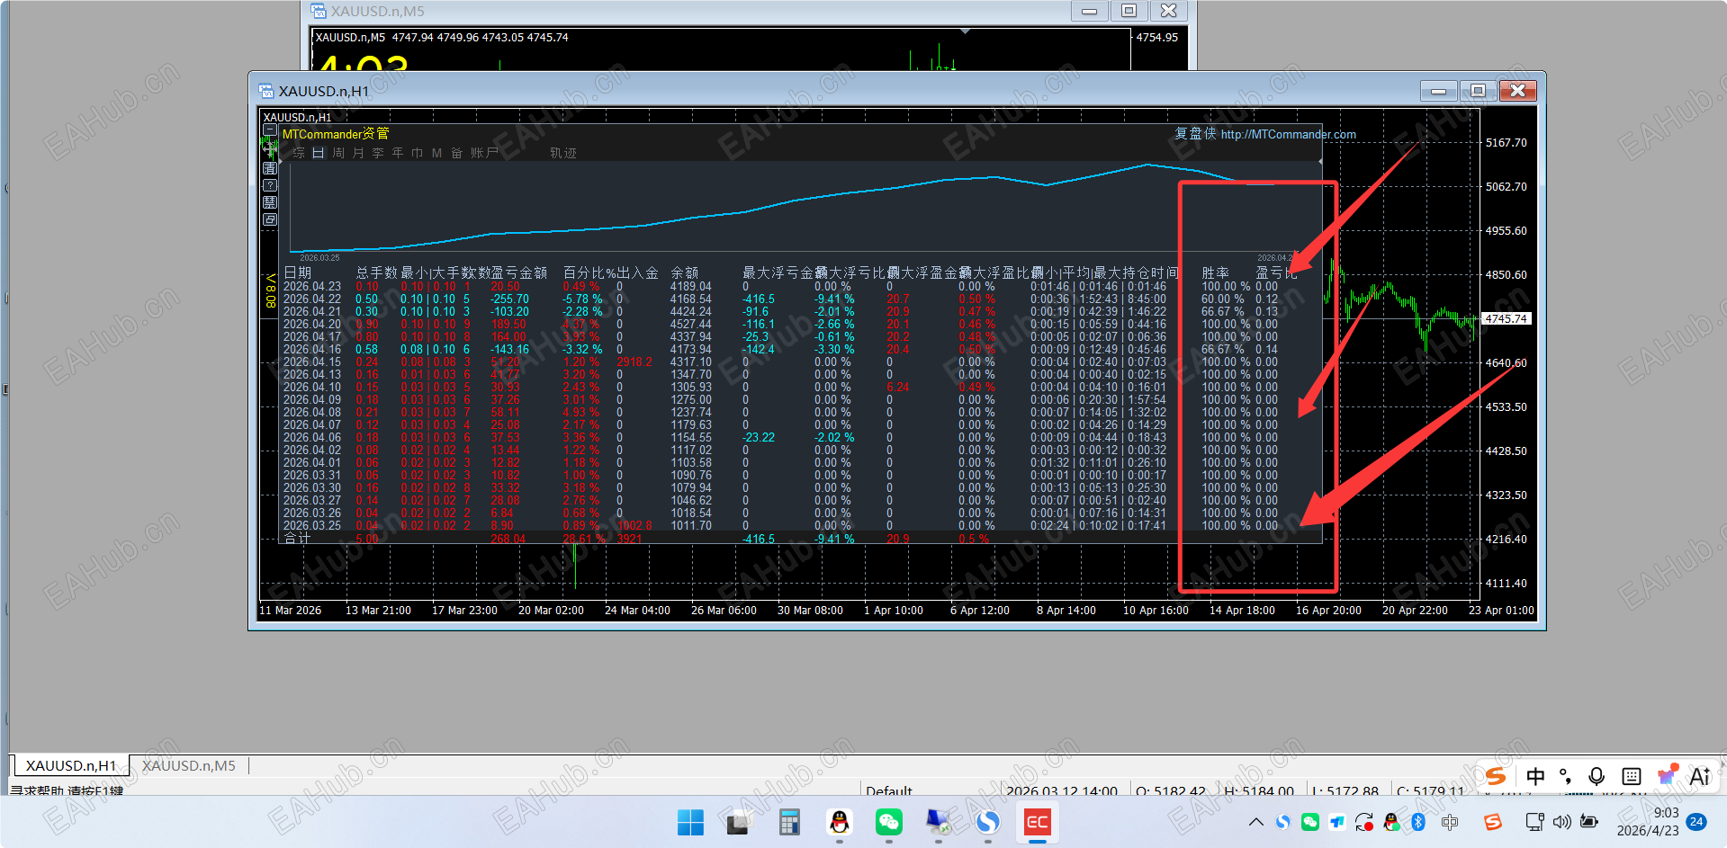Open QQ penguin from the taskbar
The height and width of the screenshot is (848, 1727).
coord(839,822)
